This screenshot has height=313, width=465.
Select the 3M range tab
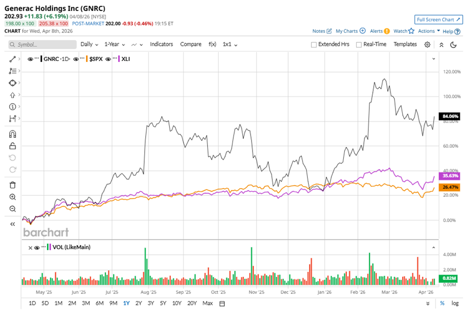click(86, 303)
